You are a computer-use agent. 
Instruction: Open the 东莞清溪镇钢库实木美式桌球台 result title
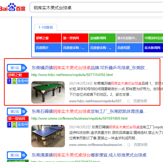89,155
